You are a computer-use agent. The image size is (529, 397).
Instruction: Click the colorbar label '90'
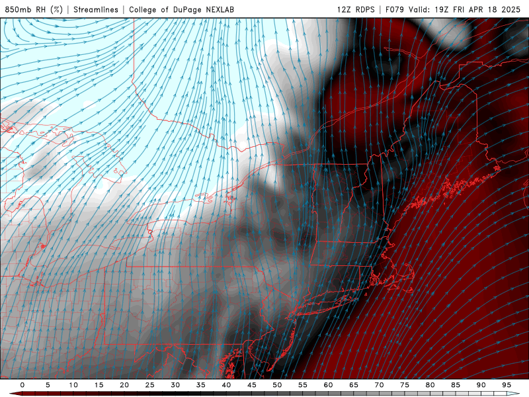click(x=481, y=385)
